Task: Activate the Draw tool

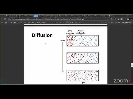Action: point(14,23)
